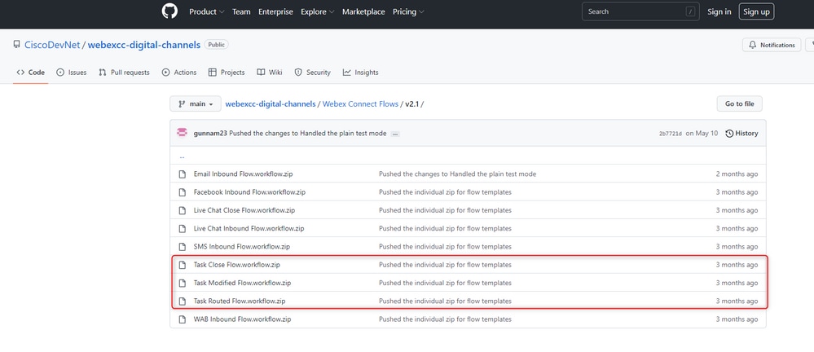The image size is (814, 352).
Task: Open the latest commit message link
Action: tap(308, 134)
